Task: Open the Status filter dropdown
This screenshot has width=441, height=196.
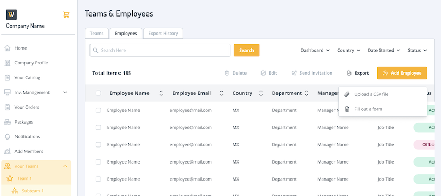Action: 418,51
